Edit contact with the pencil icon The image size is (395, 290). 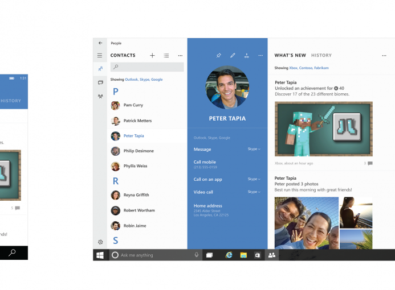coord(233,55)
